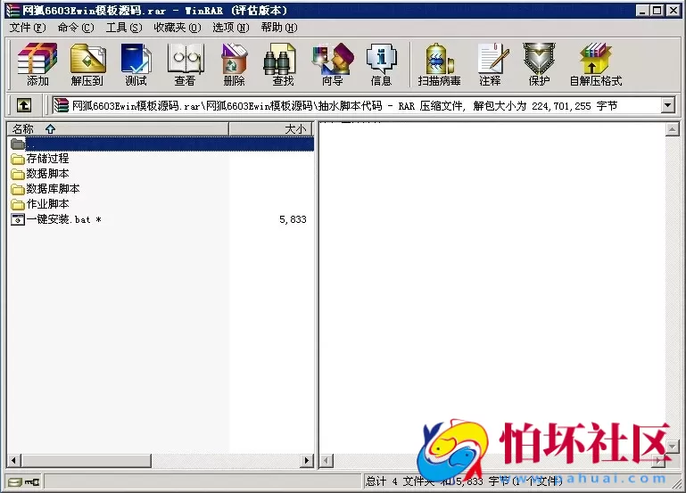Select the 作业脚本 folder icon
The width and height of the screenshot is (686, 493).
click(x=18, y=204)
